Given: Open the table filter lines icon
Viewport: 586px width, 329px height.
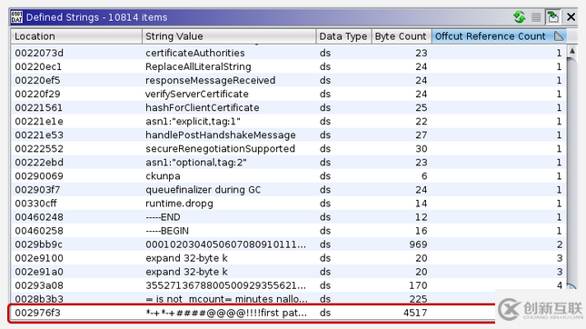Looking at the screenshot, I should point(536,17).
